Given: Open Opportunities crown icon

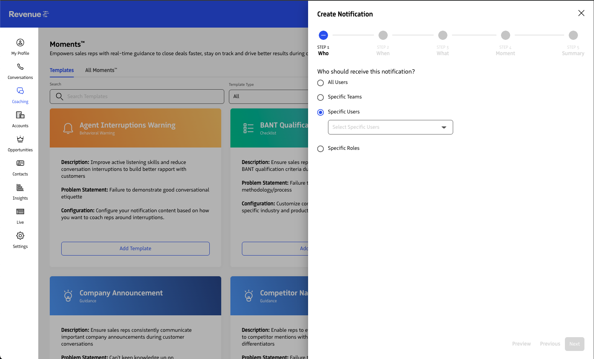Looking at the screenshot, I should pyautogui.click(x=20, y=139).
